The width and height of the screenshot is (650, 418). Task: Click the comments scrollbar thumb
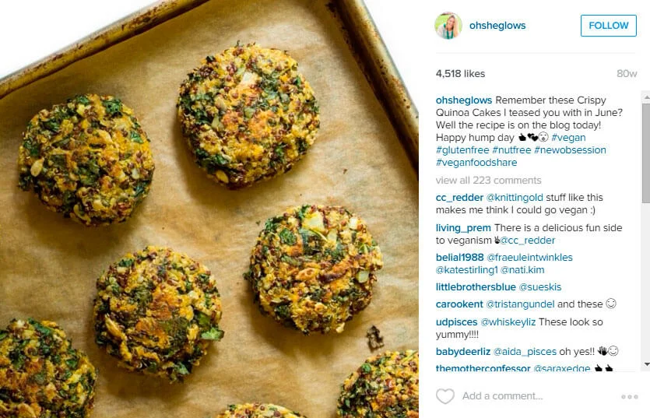646,153
